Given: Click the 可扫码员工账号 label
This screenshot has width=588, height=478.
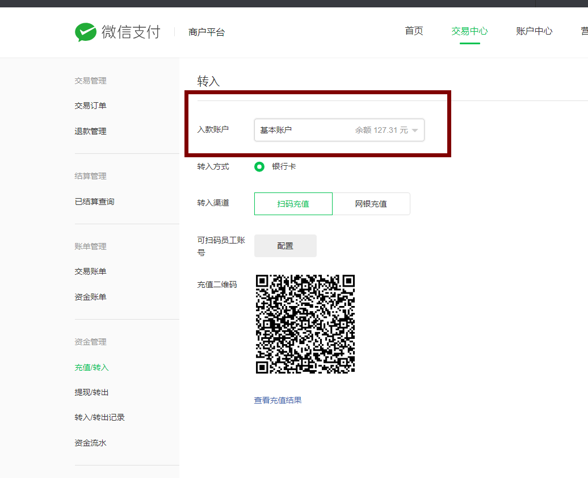Looking at the screenshot, I should 221,246.
